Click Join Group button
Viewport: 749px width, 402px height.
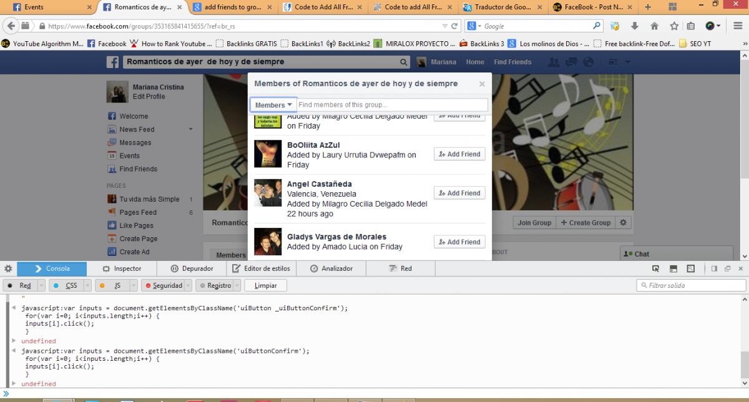533,223
